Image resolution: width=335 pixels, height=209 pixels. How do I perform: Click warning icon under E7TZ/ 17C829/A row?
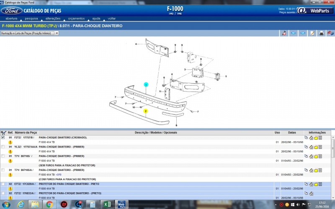click(x=10, y=189)
